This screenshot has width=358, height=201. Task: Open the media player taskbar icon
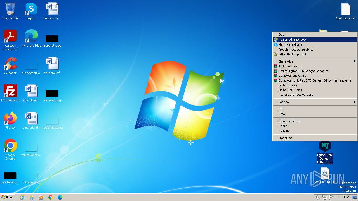pyautogui.click(x=41, y=197)
